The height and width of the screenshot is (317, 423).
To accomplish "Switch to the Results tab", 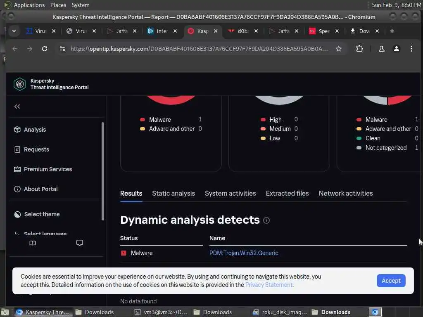I will tap(131, 193).
